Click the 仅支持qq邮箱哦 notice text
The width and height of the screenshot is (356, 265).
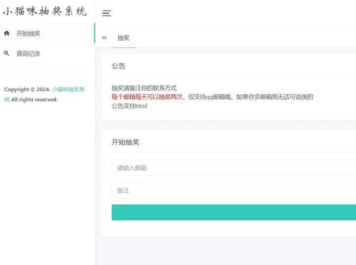point(209,97)
